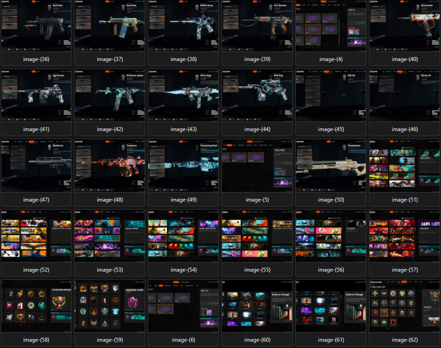Select the image-(48) orange rifle thumbnail
The height and width of the screenshot is (348, 441).
pos(110,166)
